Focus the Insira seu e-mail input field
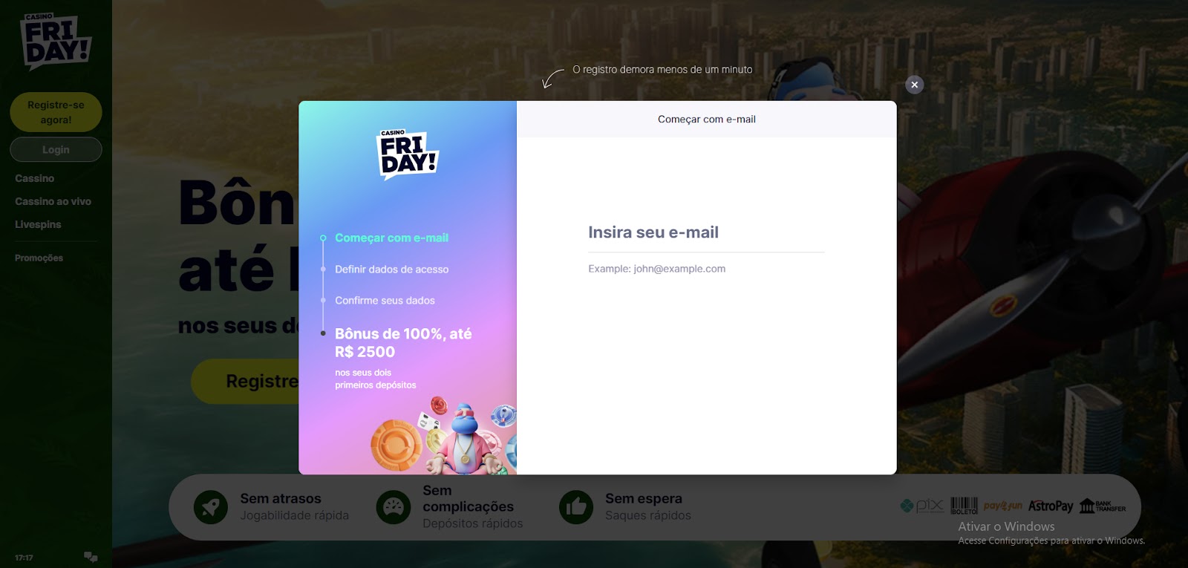The image size is (1188, 568). coord(706,232)
